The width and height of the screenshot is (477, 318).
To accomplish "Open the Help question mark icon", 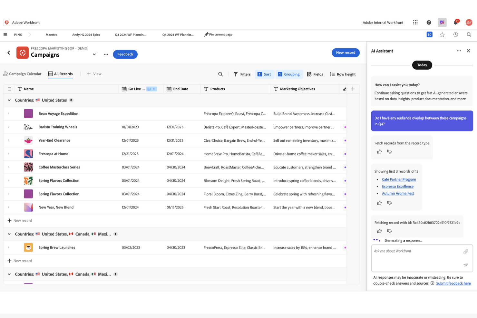I will (429, 23).
